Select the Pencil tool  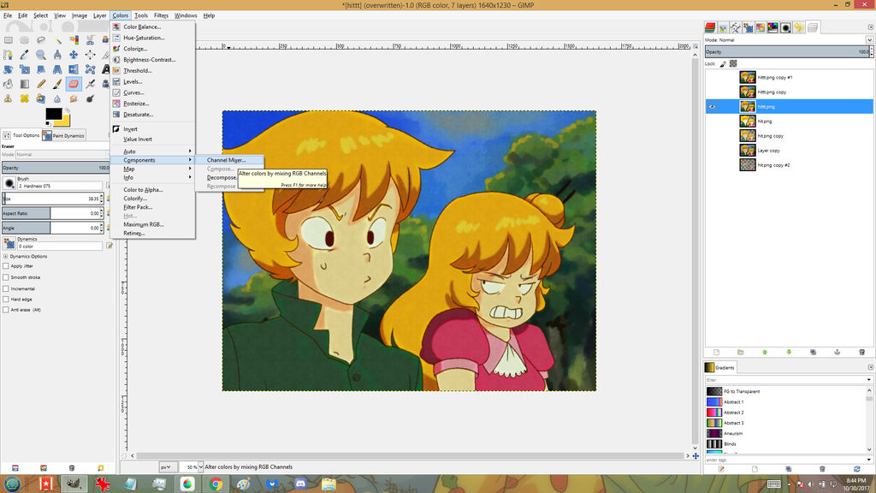(x=41, y=84)
